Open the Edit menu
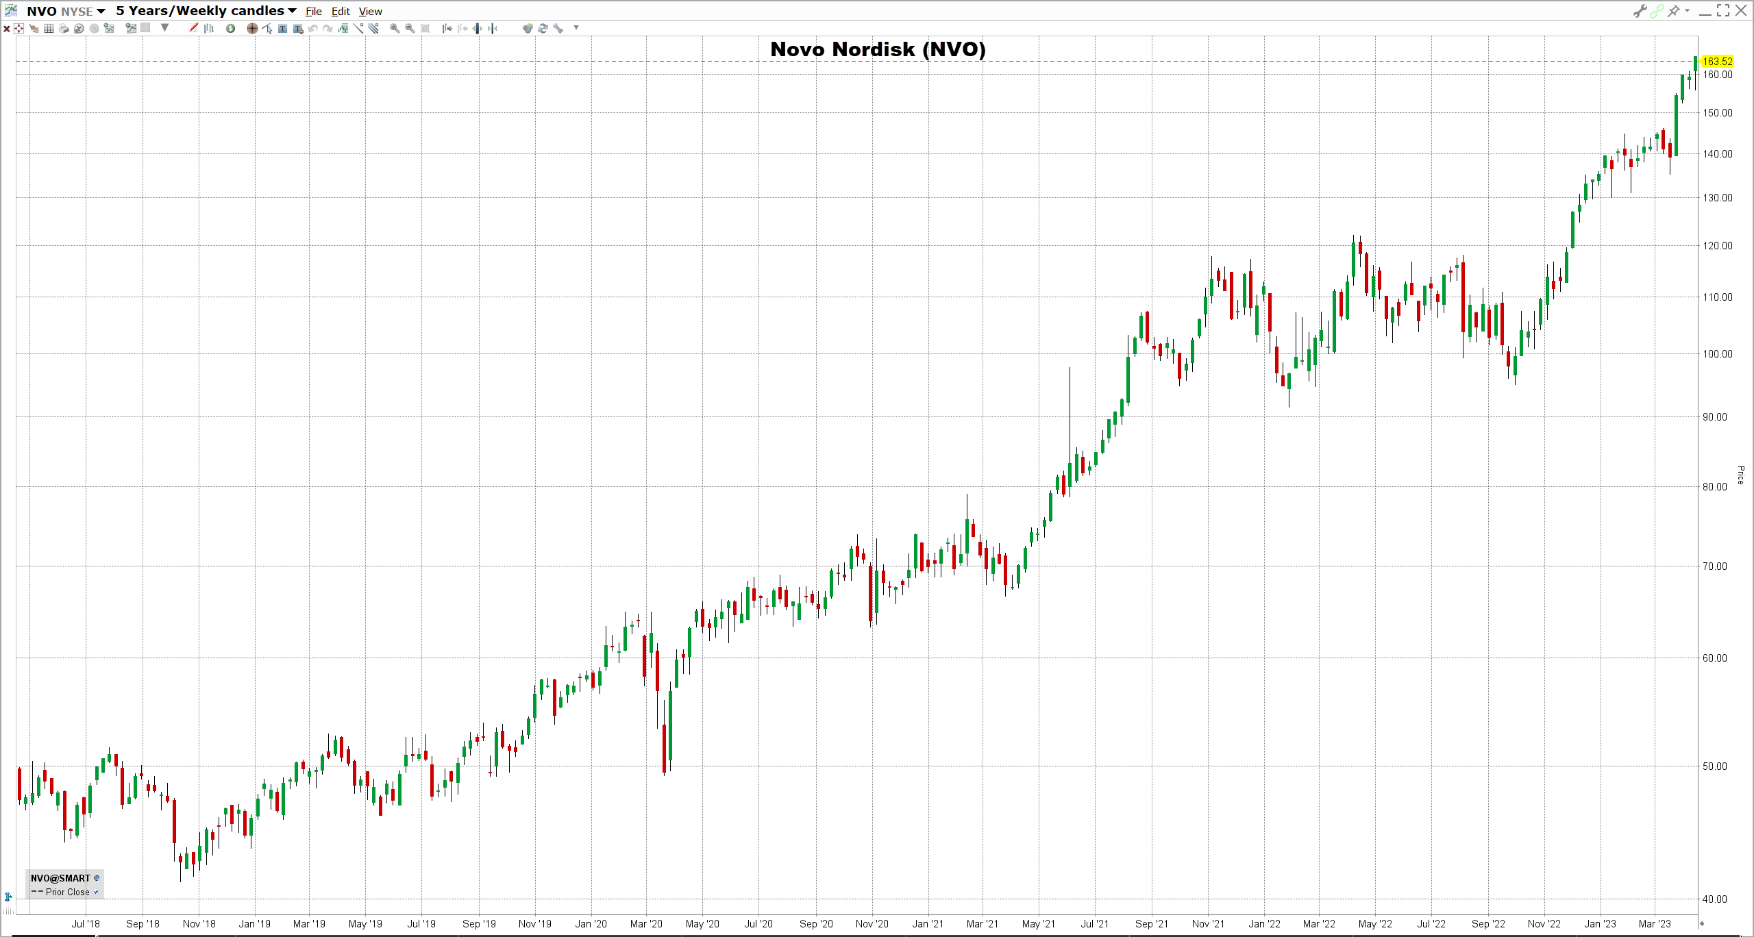The height and width of the screenshot is (937, 1754). coord(341,12)
